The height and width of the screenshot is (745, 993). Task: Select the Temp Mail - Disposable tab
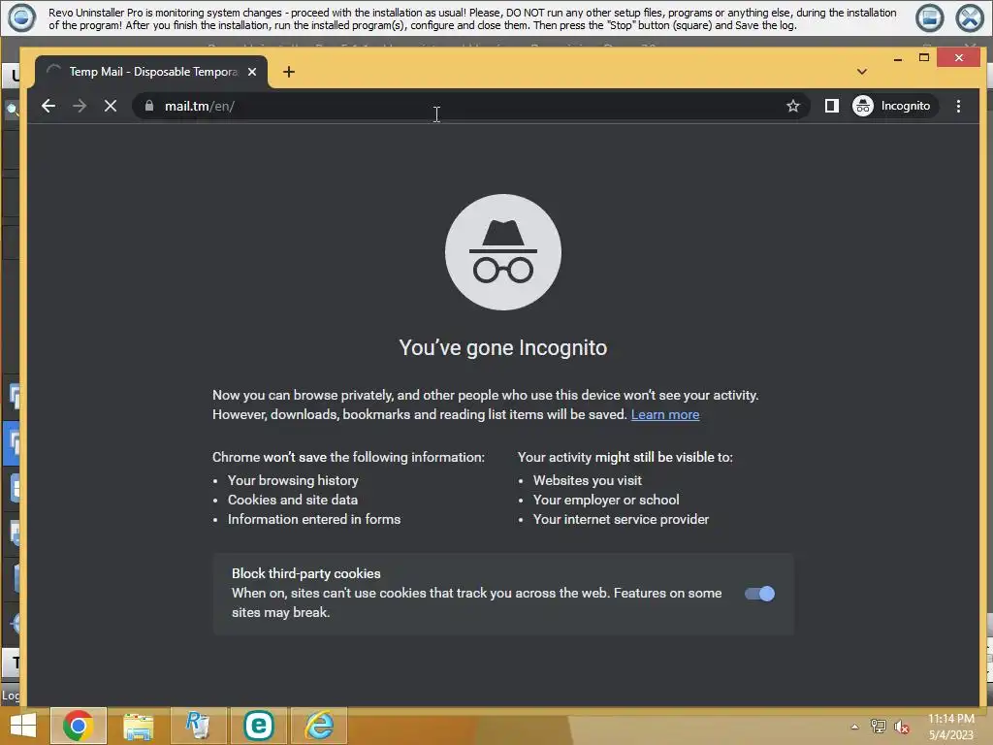pyautogui.click(x=151, y=72)
